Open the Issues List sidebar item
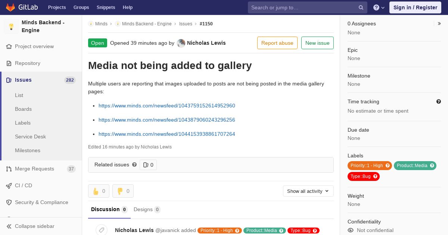 click(x=19, y=95)
